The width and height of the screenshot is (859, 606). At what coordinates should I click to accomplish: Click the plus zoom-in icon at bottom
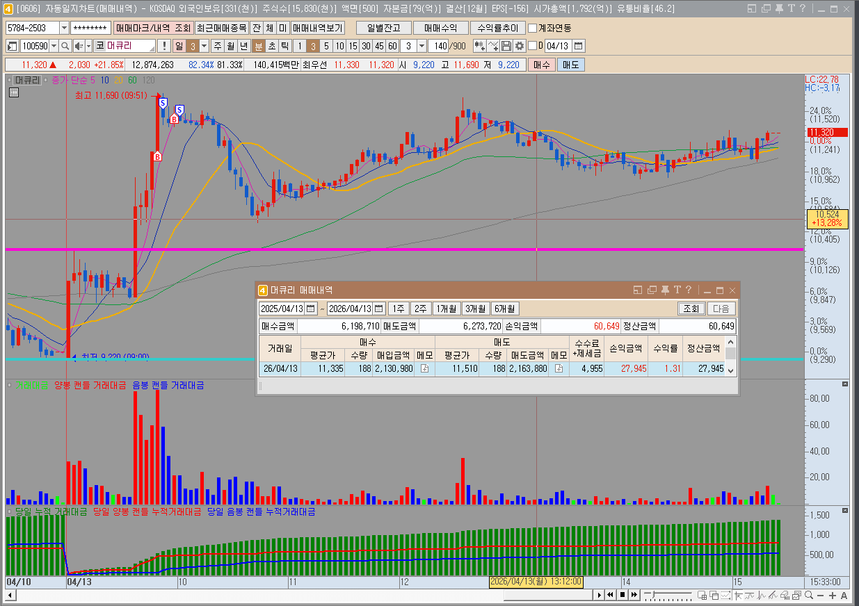pos(832,596)
